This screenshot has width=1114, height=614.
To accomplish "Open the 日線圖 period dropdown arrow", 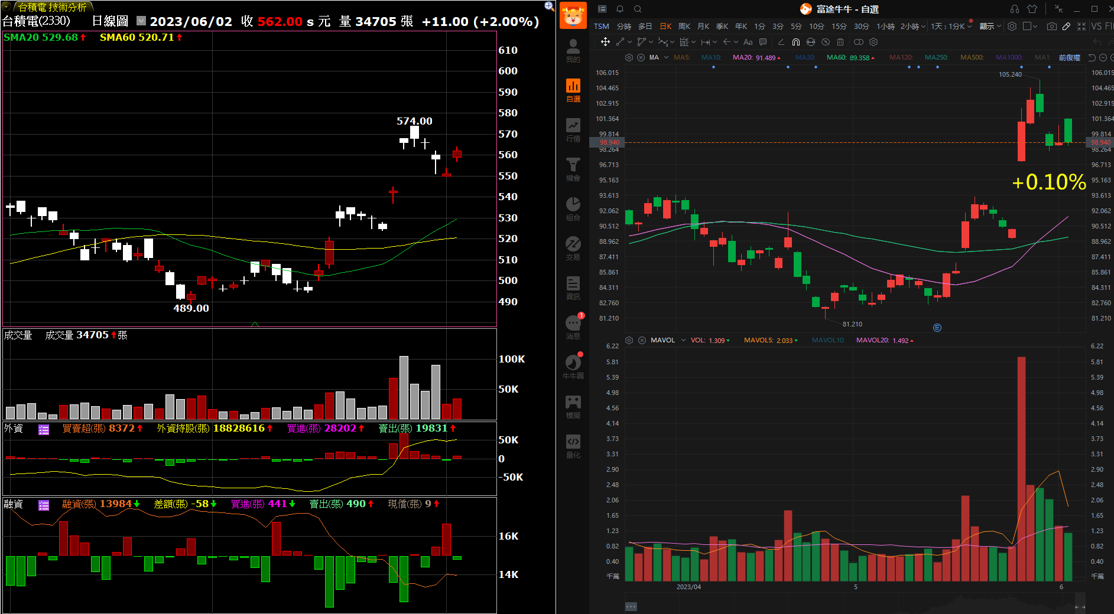I will [141, 21].
